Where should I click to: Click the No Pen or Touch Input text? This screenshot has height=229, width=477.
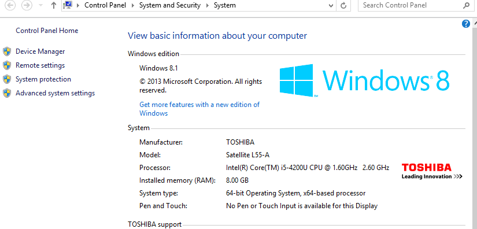point(302,206)
